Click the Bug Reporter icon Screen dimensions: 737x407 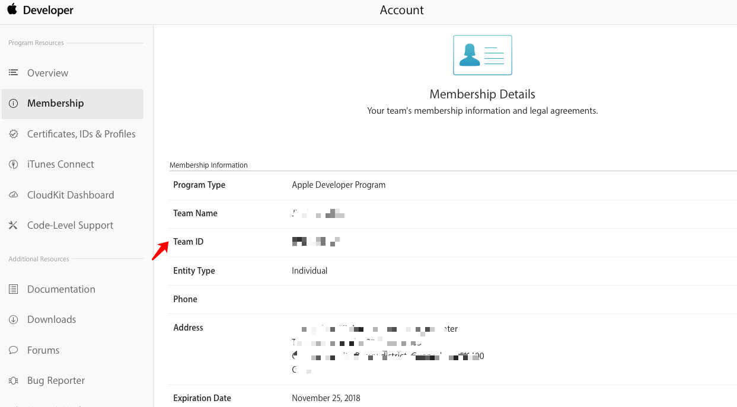(x=14, y=380)
